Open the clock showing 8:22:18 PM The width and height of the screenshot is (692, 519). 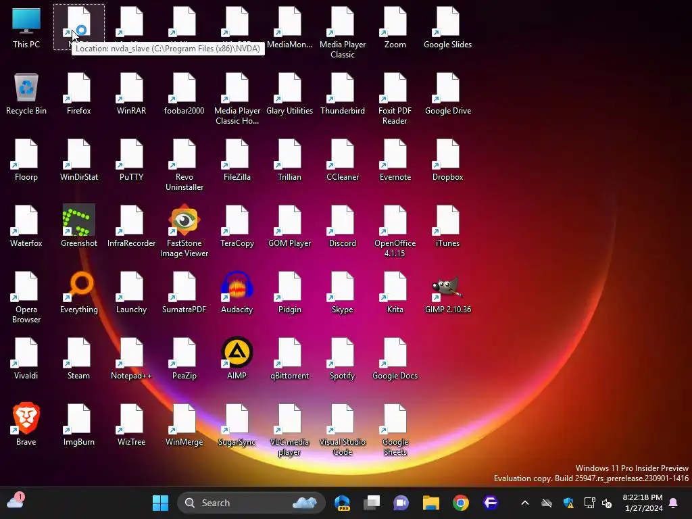(643, 503)
